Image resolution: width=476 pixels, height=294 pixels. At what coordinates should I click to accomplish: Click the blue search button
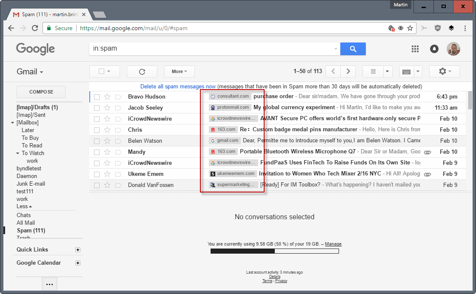click(353, 49)
